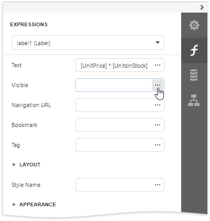Click the Visible label
The height and width of the screenshot is (221, 210).
point(20,85)
